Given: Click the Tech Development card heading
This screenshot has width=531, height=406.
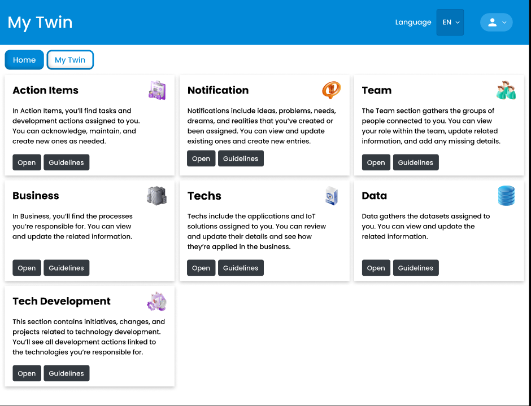Looking at the screenshot, I should tap(62, 301).
